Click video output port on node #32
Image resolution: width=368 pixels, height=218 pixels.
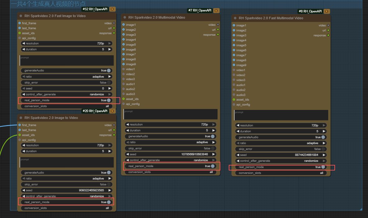tap(114, 23)
